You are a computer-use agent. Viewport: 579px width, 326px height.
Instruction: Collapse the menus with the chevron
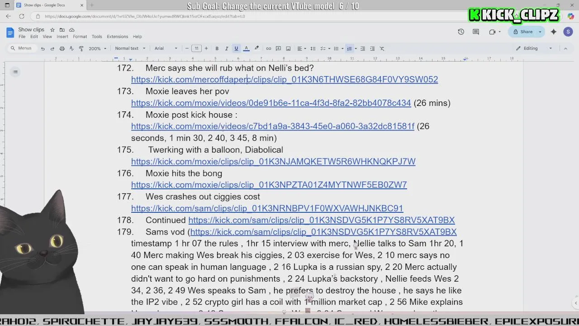coord(565,48)
